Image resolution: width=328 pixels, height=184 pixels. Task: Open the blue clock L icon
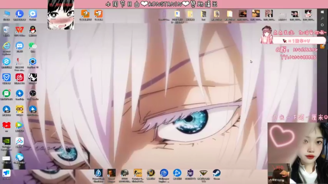tap(19, 14)
